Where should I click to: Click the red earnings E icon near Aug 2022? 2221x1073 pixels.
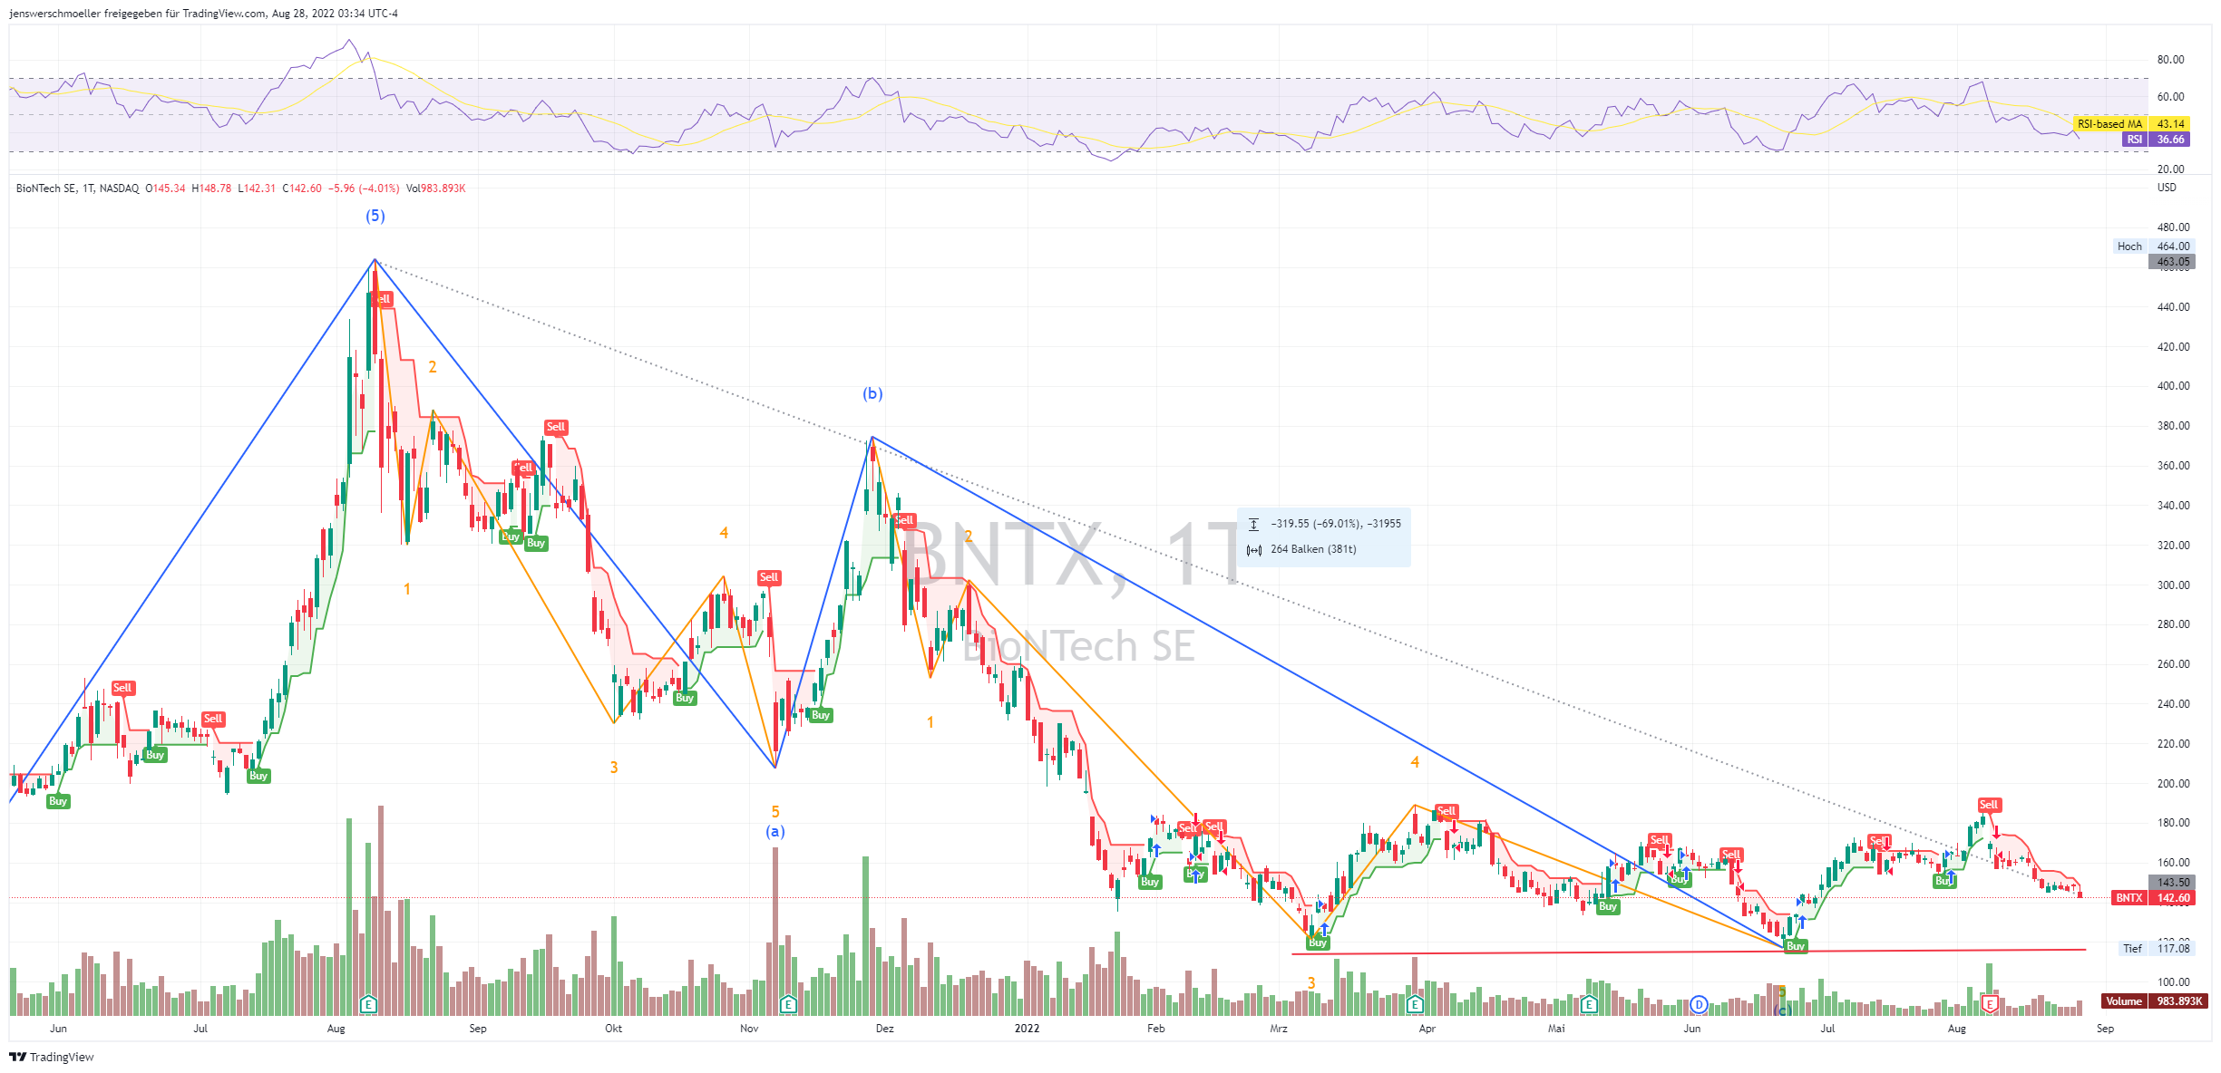[1990, 1004]
